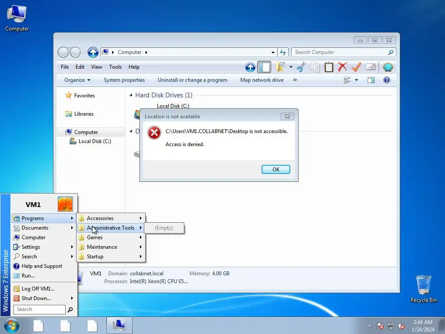Click into the Search Computer field

pos(340,52)
